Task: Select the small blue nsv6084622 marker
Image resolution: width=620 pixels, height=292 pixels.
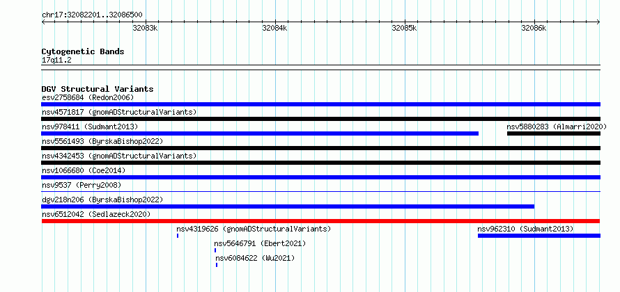Action: (217, 265)
